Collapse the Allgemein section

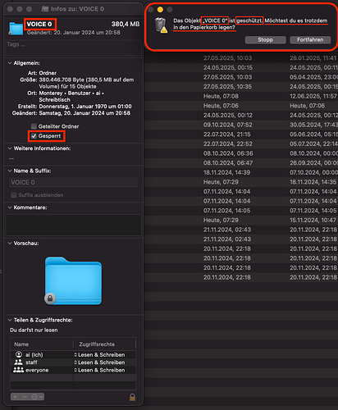tap(10, 63)
